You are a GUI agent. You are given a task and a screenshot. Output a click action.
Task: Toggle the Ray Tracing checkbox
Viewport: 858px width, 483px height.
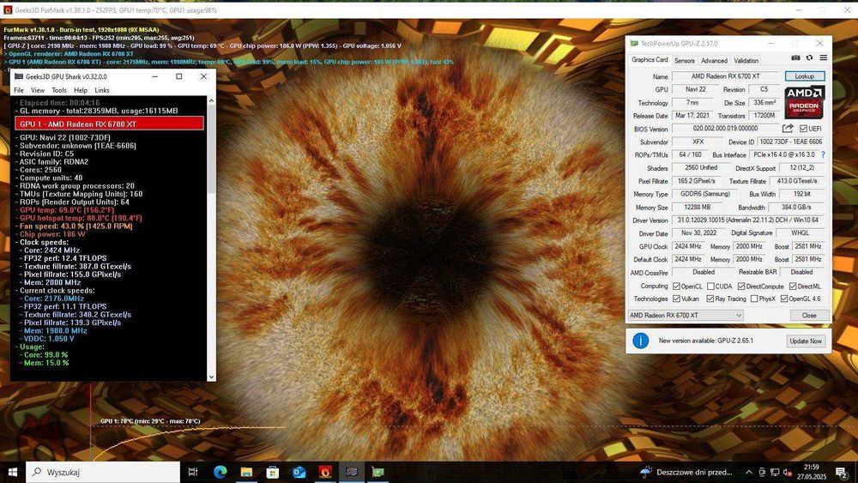tap(710, 299)
